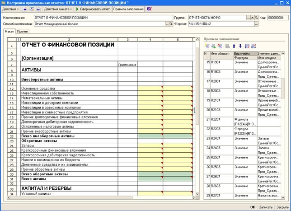Sort rules in descending order
291x211 pixels.
(253, 46)
